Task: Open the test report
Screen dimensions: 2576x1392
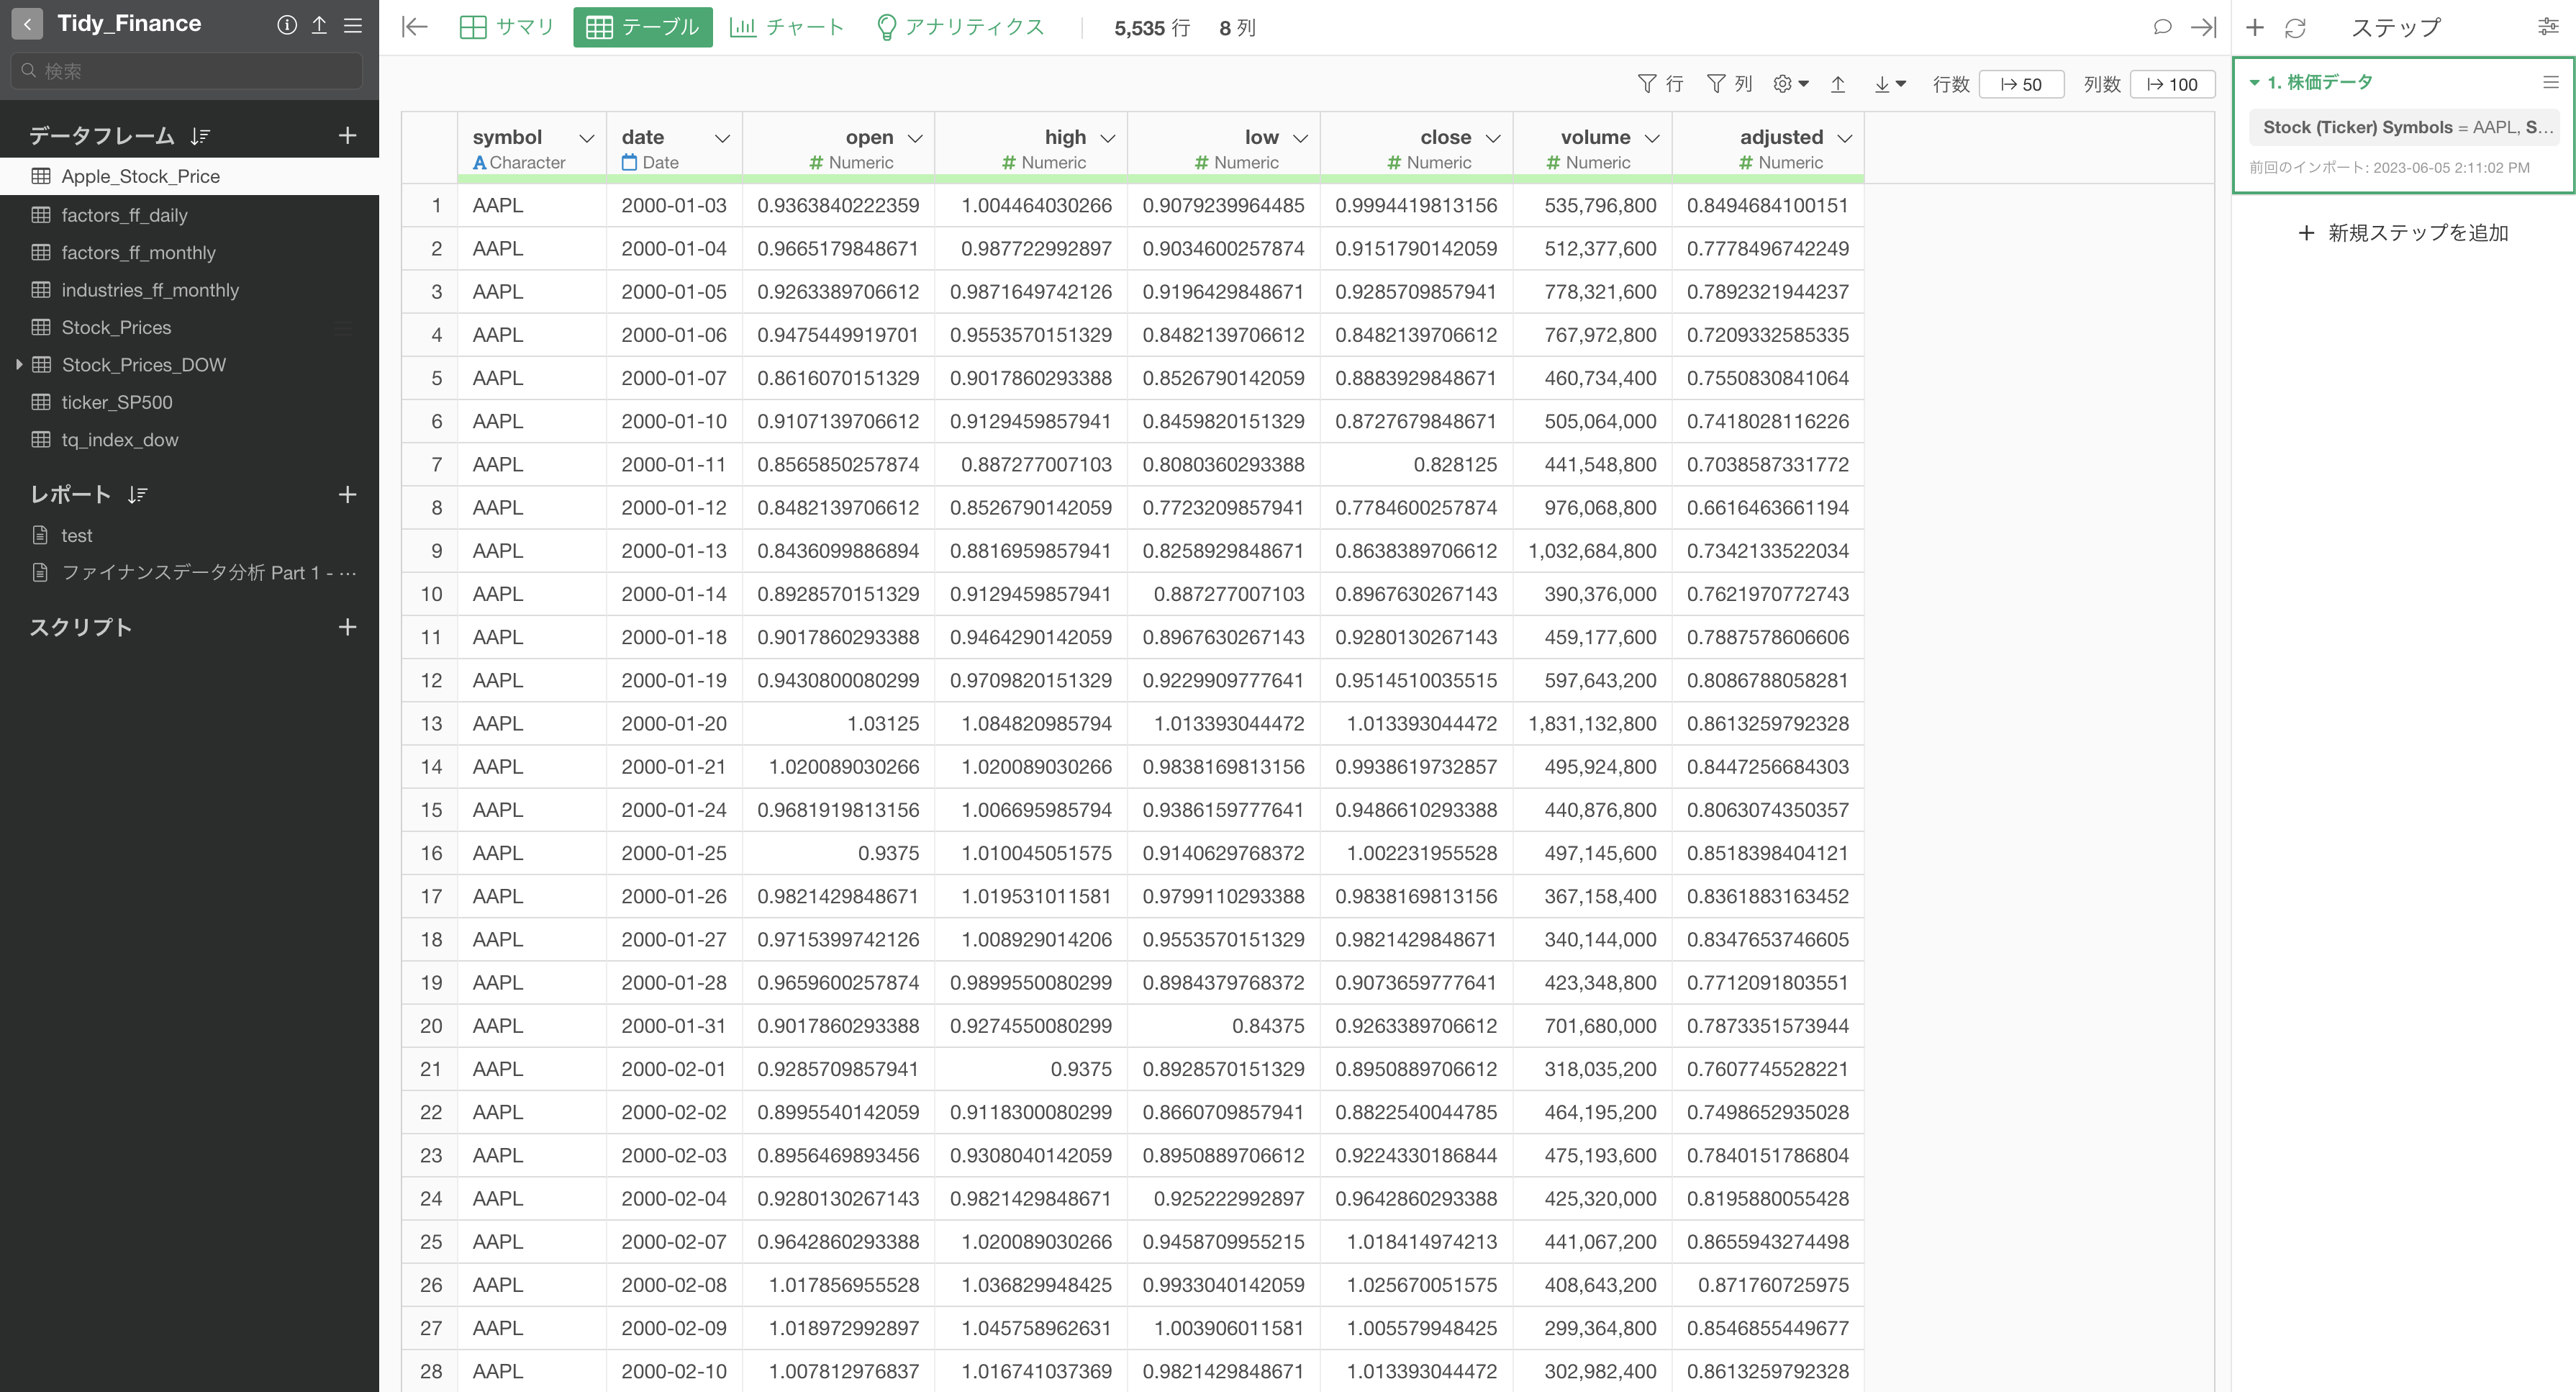Action: [189, 535]
